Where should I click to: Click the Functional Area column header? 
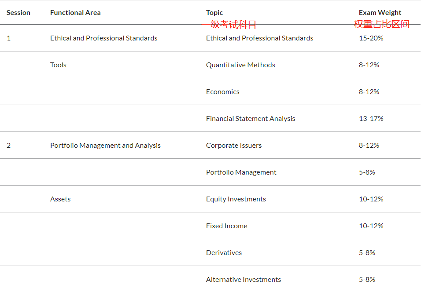(x=75, y=13)
